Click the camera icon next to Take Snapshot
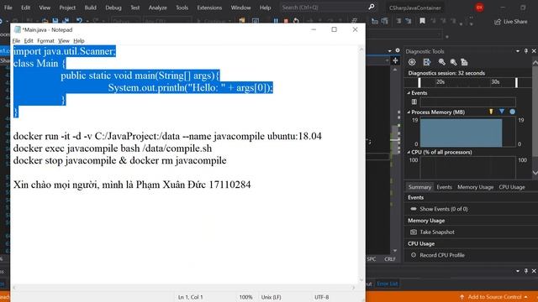 click(414, 232)
